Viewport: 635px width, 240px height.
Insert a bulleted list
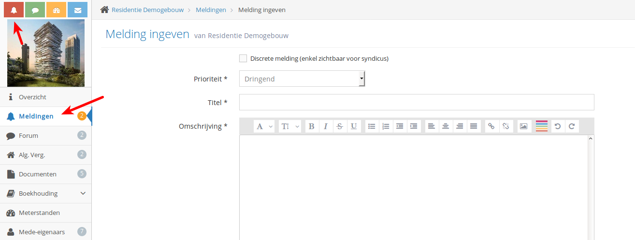372,126
